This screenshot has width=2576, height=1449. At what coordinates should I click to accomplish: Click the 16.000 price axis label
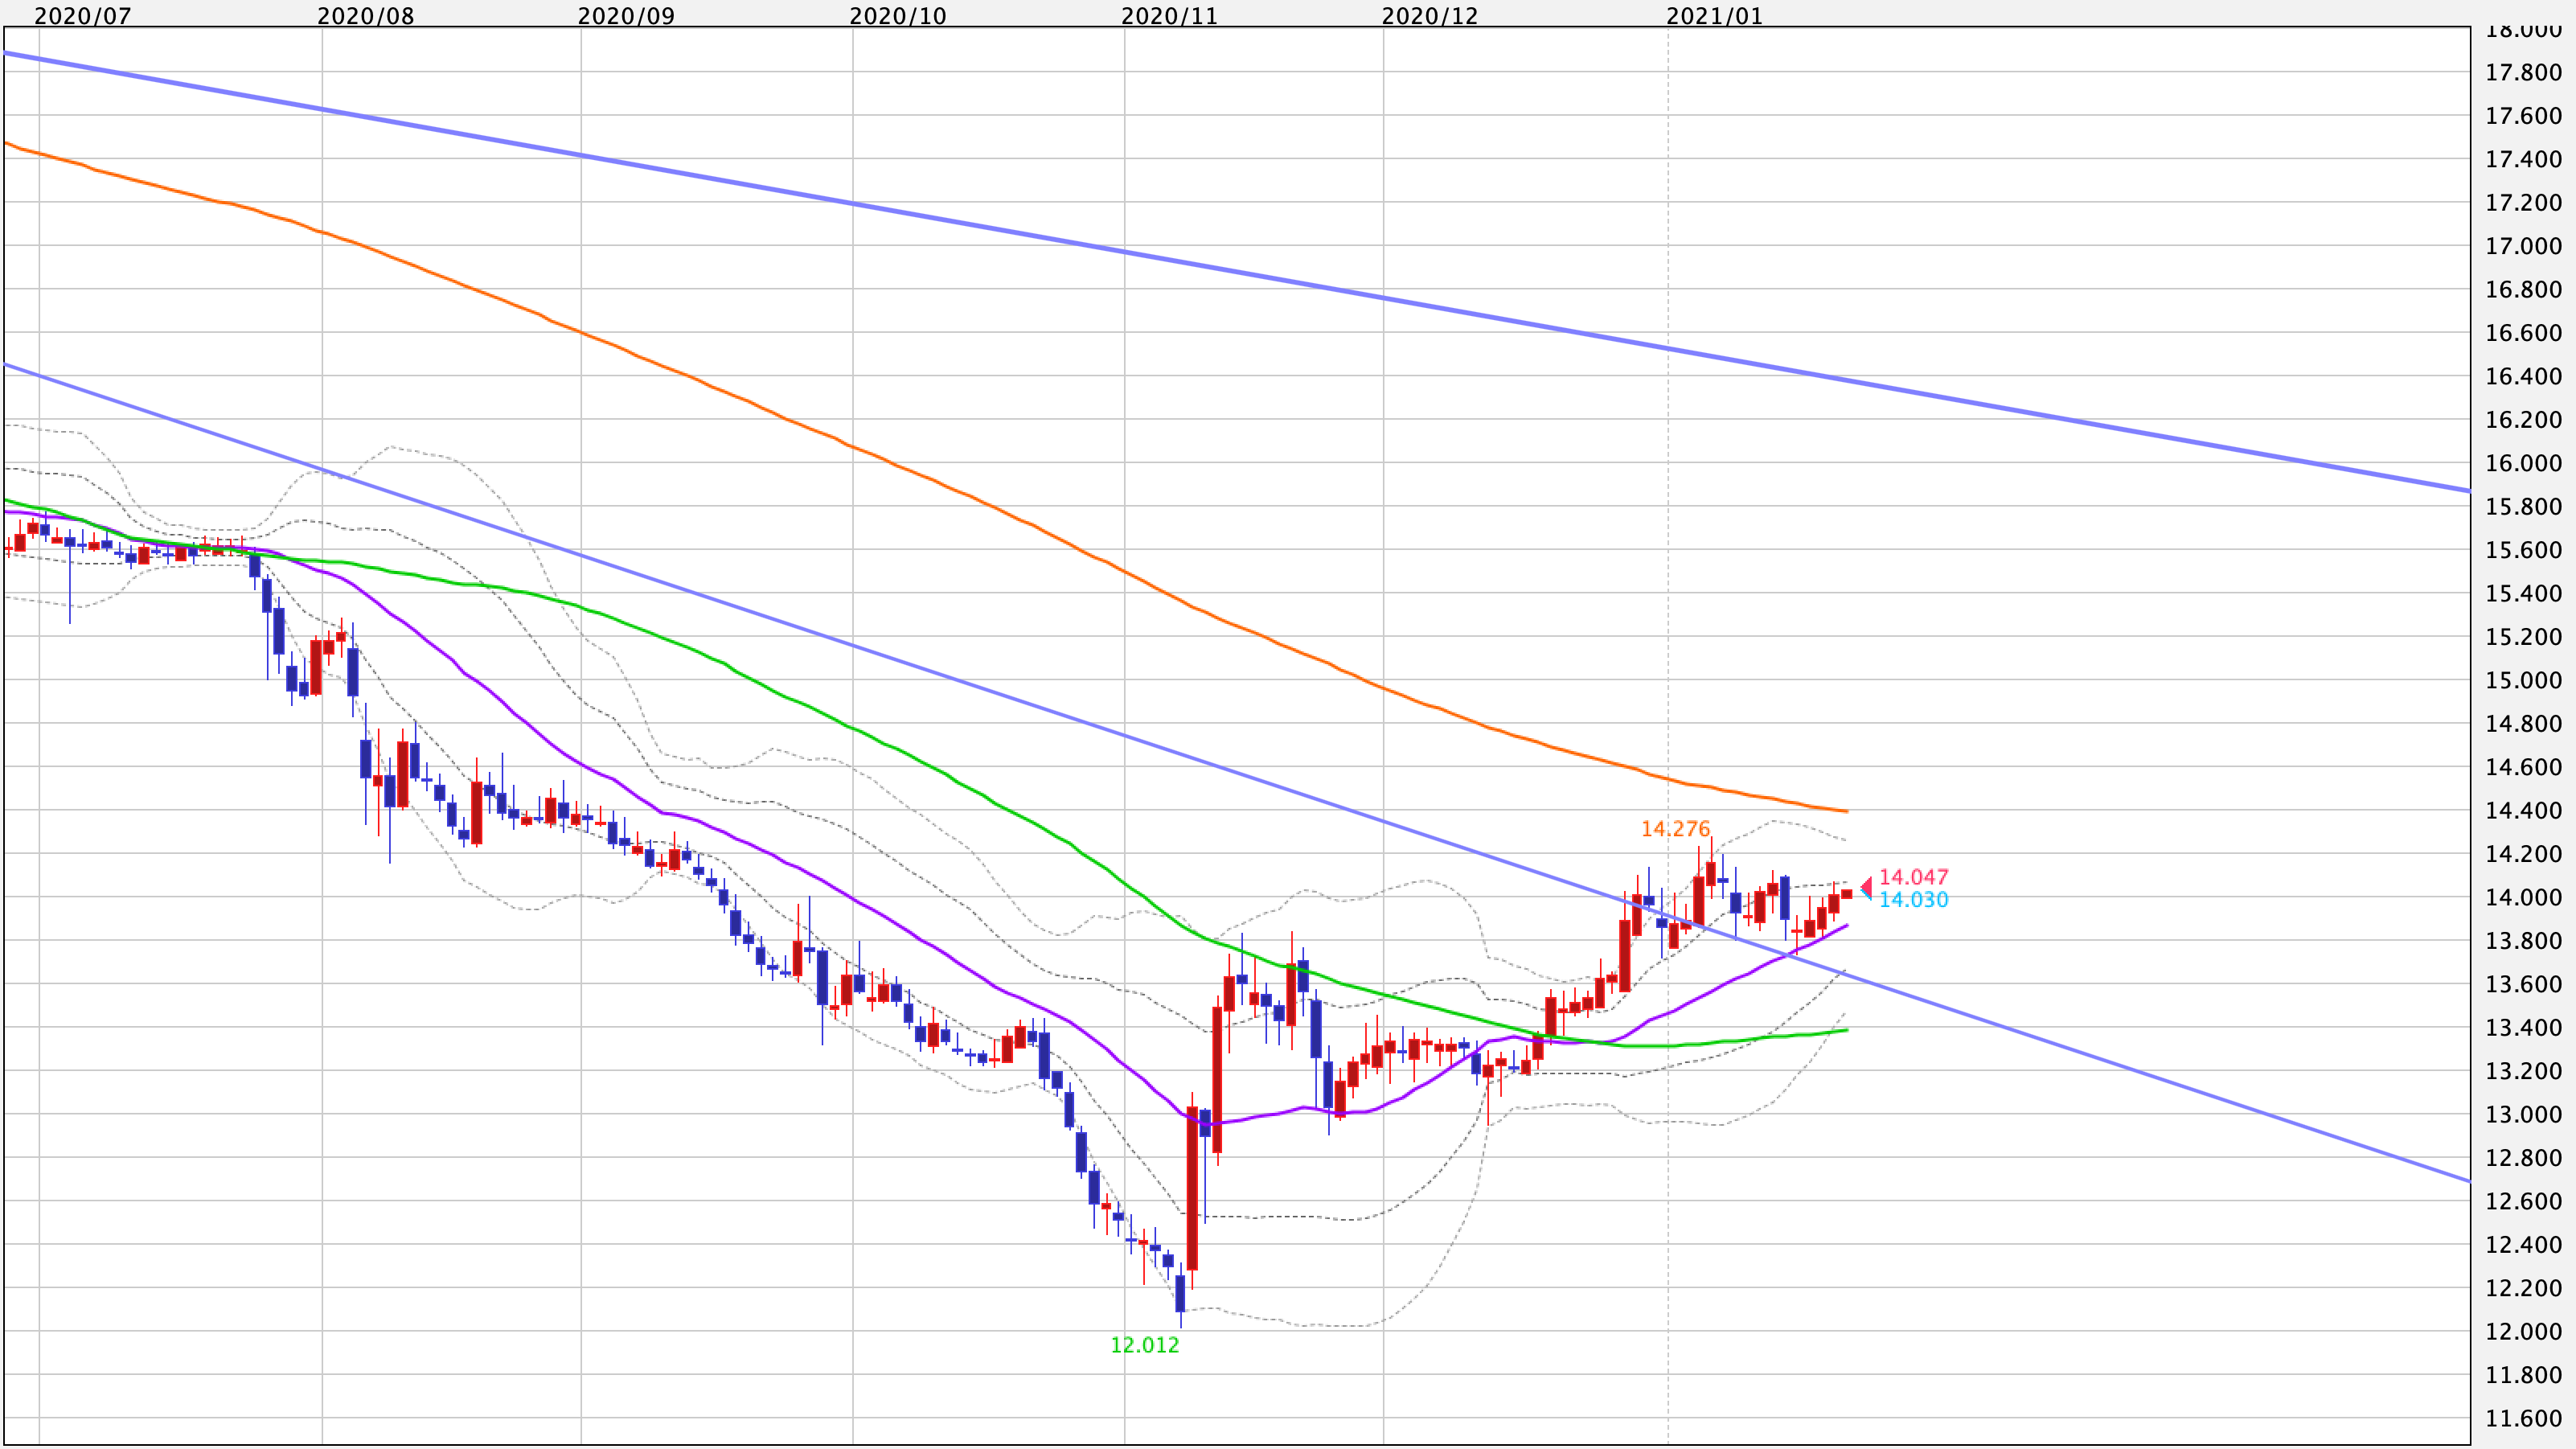pyautogui.click(x=2524, y=463)
